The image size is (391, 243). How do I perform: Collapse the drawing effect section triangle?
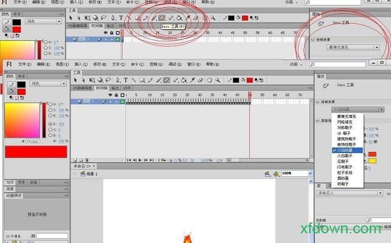[x=318, y=102]
